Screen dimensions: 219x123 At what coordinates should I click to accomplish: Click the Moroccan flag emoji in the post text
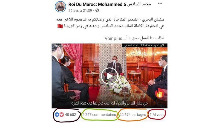60,26
